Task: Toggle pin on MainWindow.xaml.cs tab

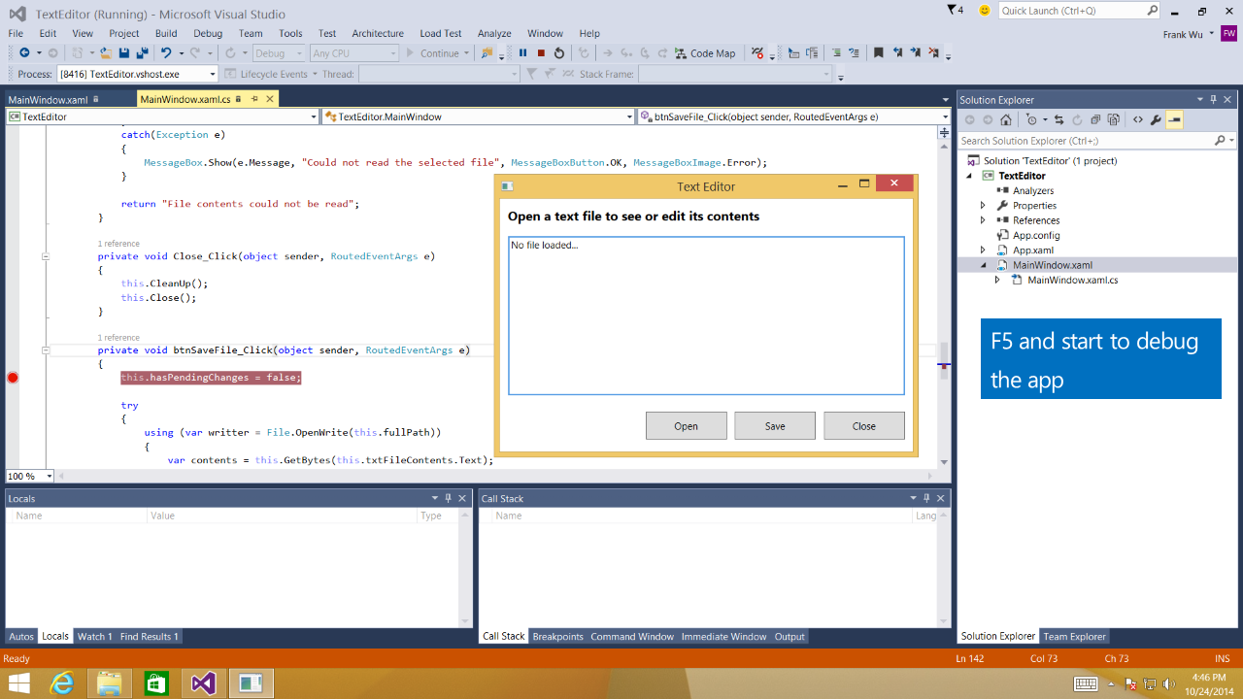Action: [254, 99]
